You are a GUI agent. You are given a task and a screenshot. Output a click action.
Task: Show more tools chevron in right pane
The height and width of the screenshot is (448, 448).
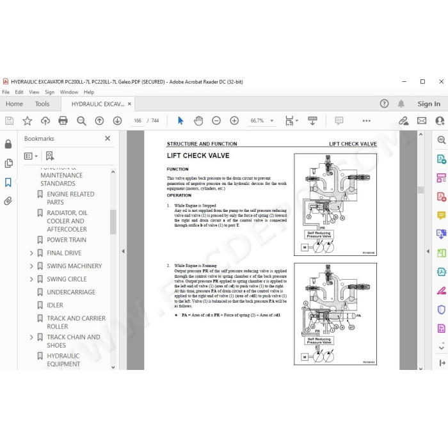(442, 348)
